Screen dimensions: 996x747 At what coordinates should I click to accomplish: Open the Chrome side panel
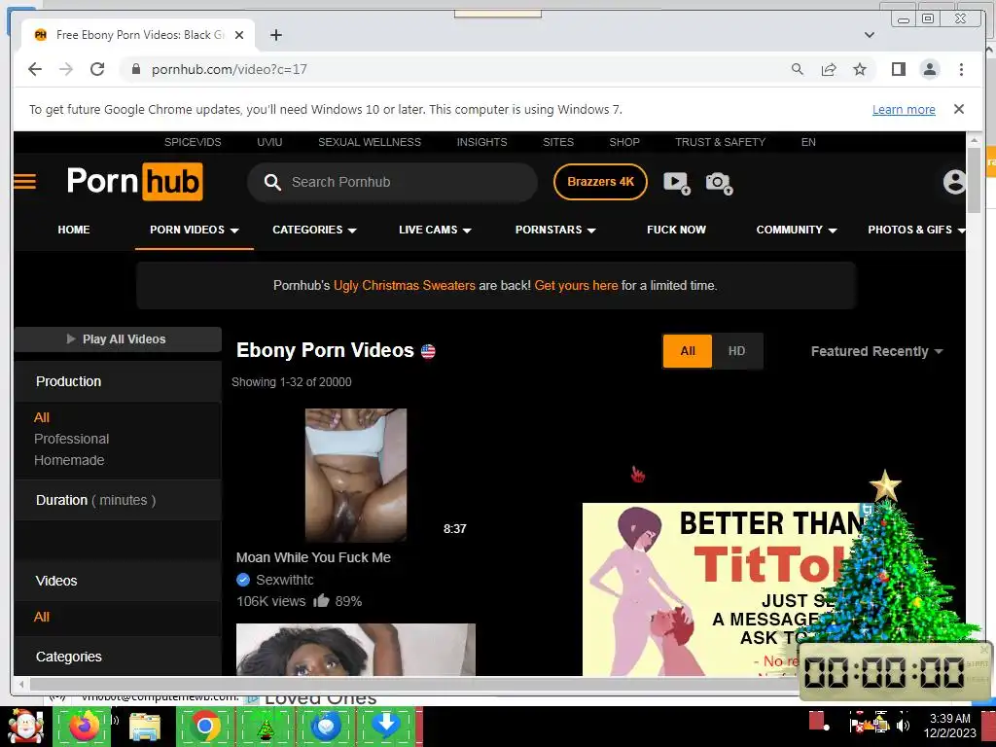[x=898, y=69]
